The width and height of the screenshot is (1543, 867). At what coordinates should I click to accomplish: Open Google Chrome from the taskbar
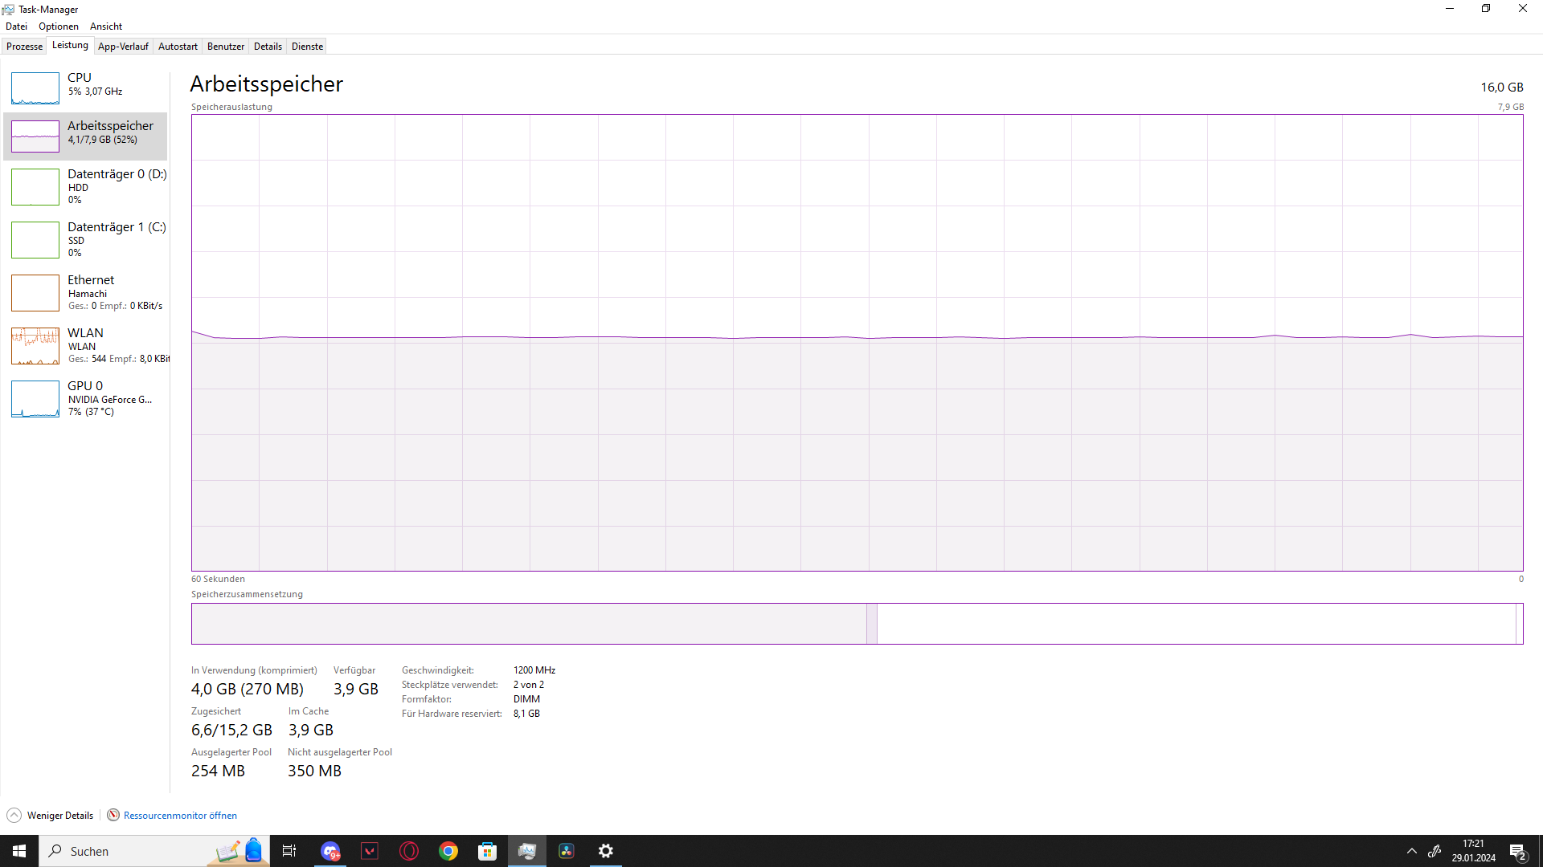[x=448, y=851]
